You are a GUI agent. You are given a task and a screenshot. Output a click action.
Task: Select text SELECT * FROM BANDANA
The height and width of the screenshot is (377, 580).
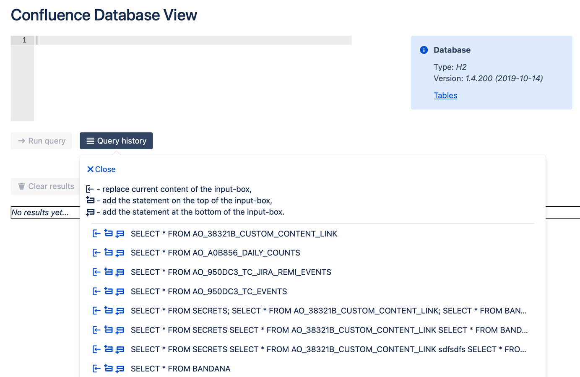click(181, 369)
